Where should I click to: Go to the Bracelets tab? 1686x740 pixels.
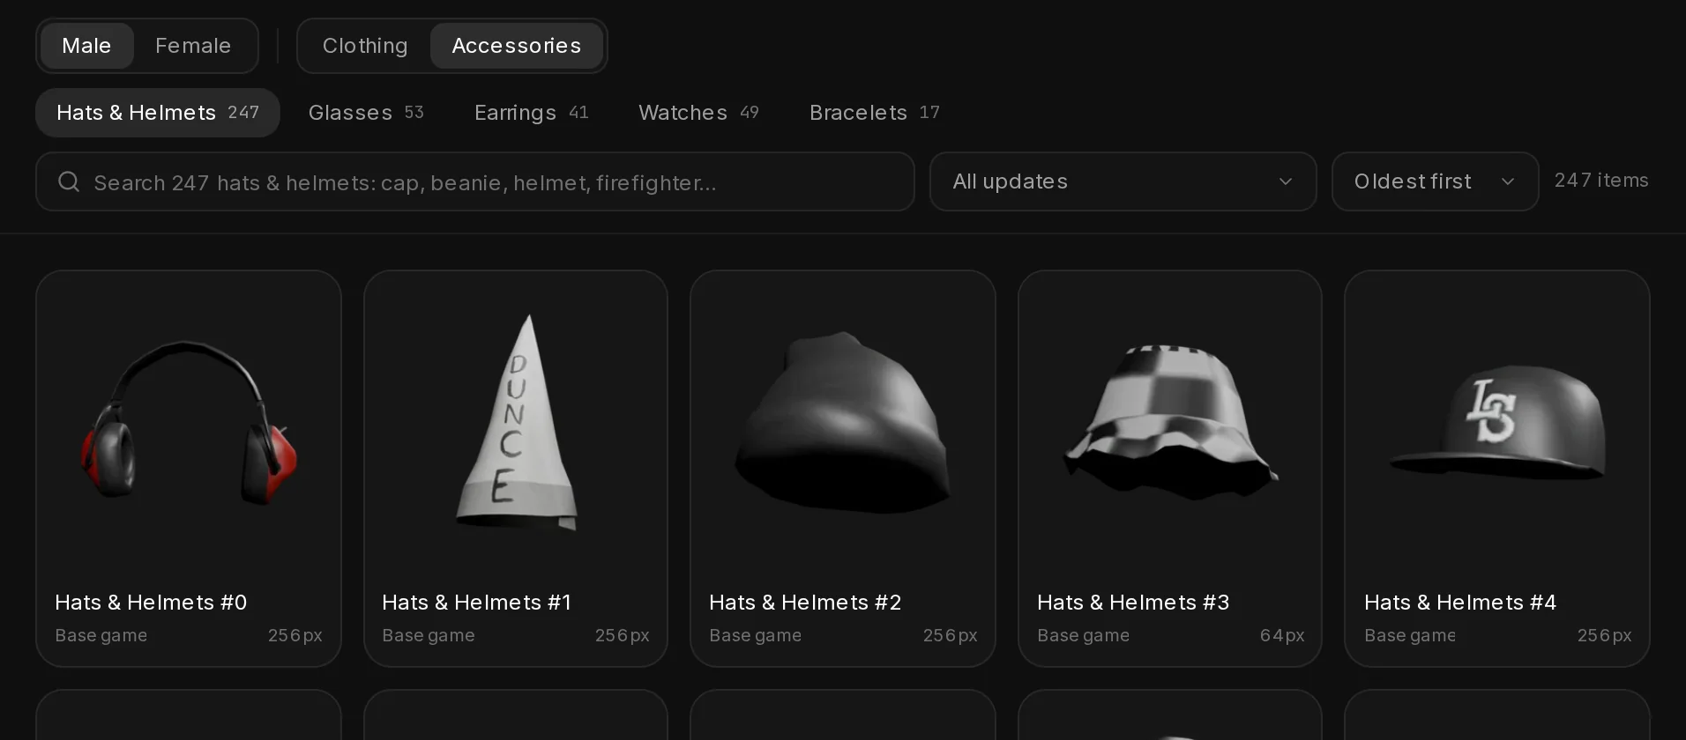[875, 113]
